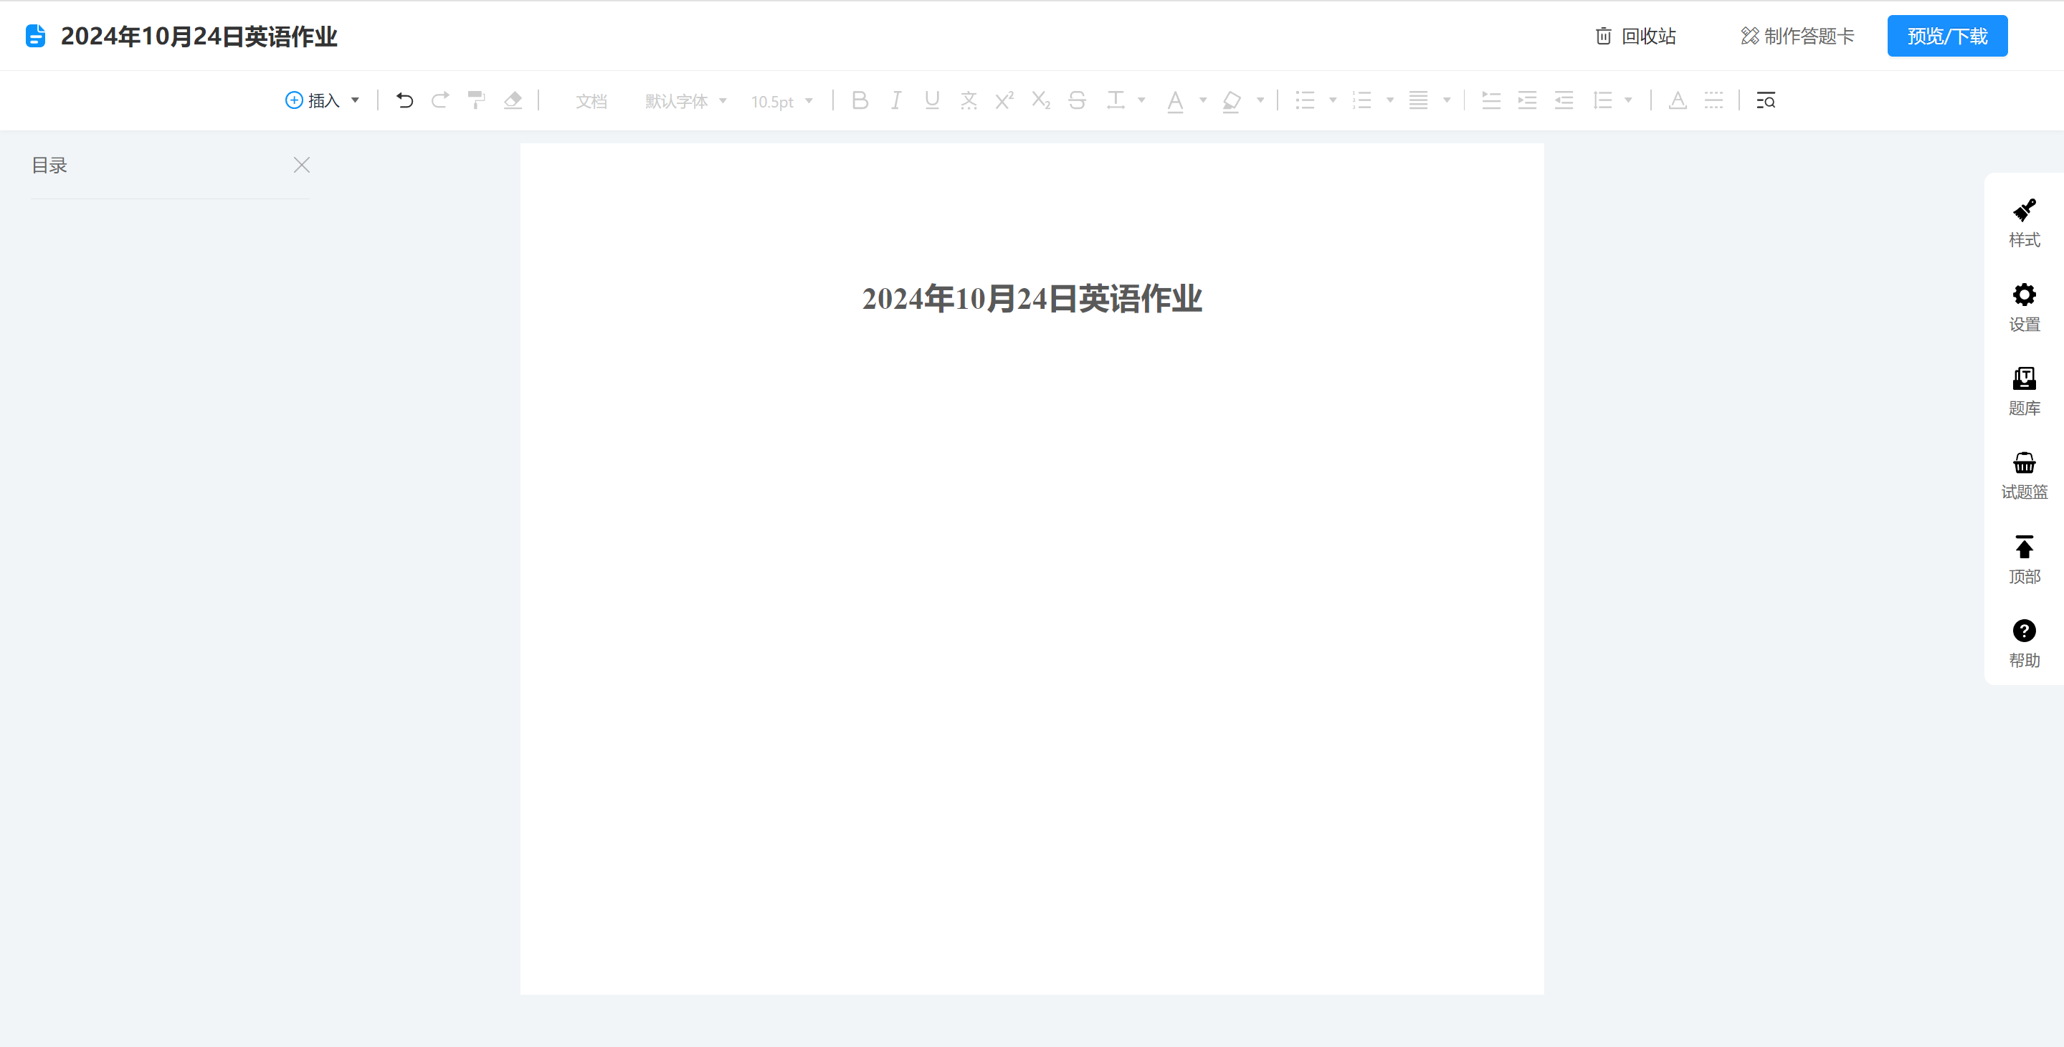The width and height of the screenshot is (2064, 1047).
Task: Apply the highlight color marker icon
Action: coord(1232,101)
